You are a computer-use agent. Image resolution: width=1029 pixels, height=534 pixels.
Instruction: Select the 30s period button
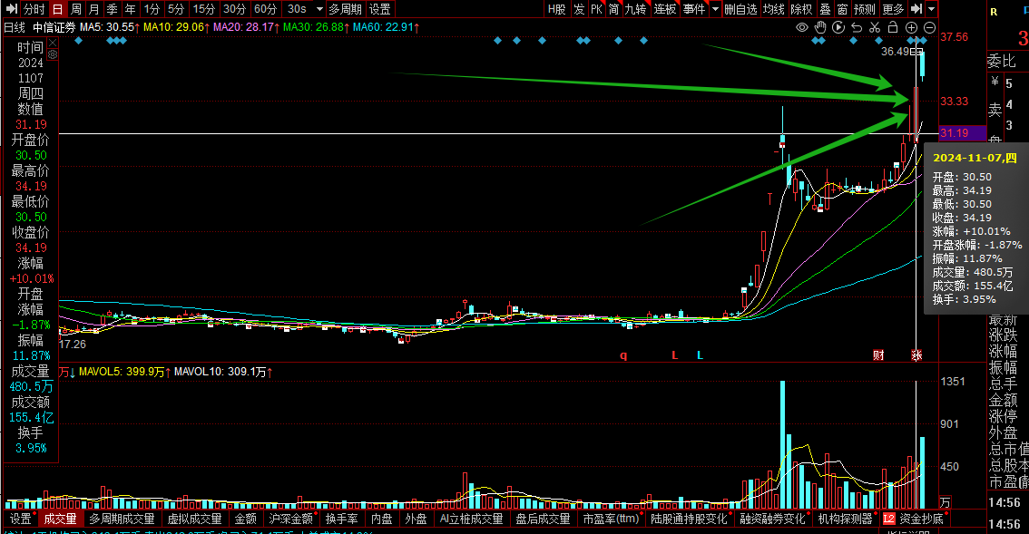pyautogui.click(x=298, y=9)
